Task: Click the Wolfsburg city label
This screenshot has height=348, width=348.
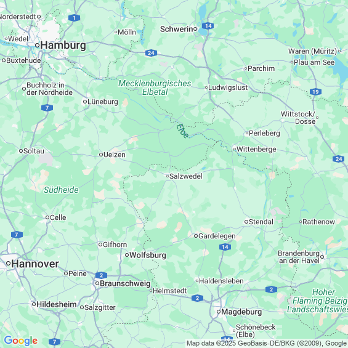Action: click(x=148, y=255)
